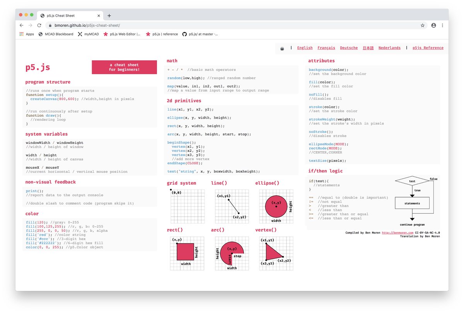Click 'map(value, in1, in2, out1, out2);' text
Viewport: 464px width, 313px height.
coord(203,86)
